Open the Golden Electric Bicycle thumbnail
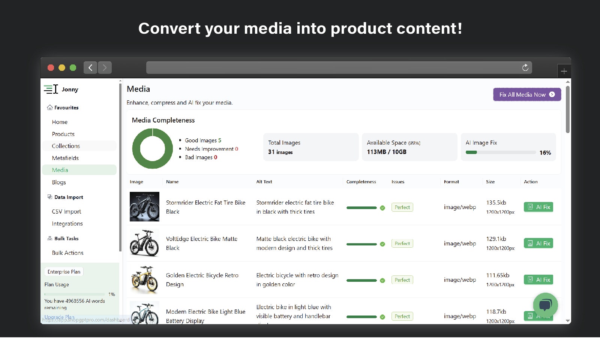 [x=144, y=279]
